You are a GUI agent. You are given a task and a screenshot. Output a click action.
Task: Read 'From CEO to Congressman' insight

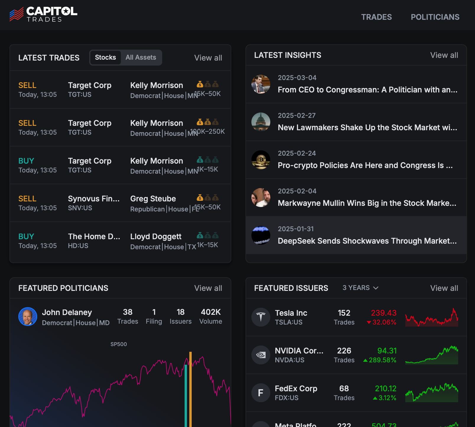367,90
